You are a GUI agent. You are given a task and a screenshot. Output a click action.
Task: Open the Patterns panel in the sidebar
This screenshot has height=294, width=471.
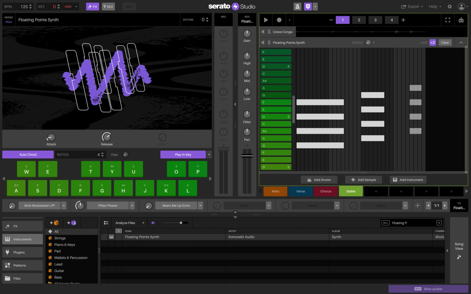click(22, 265)
